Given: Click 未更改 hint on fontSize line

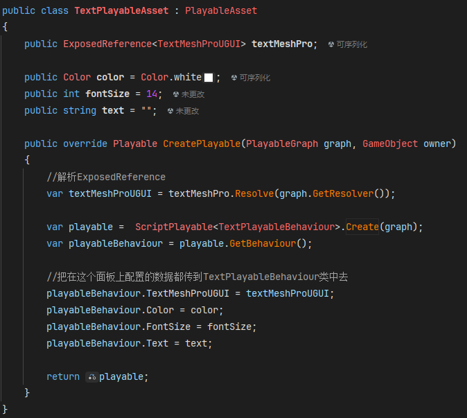Looking at the screenshot, I should [193, 94].
